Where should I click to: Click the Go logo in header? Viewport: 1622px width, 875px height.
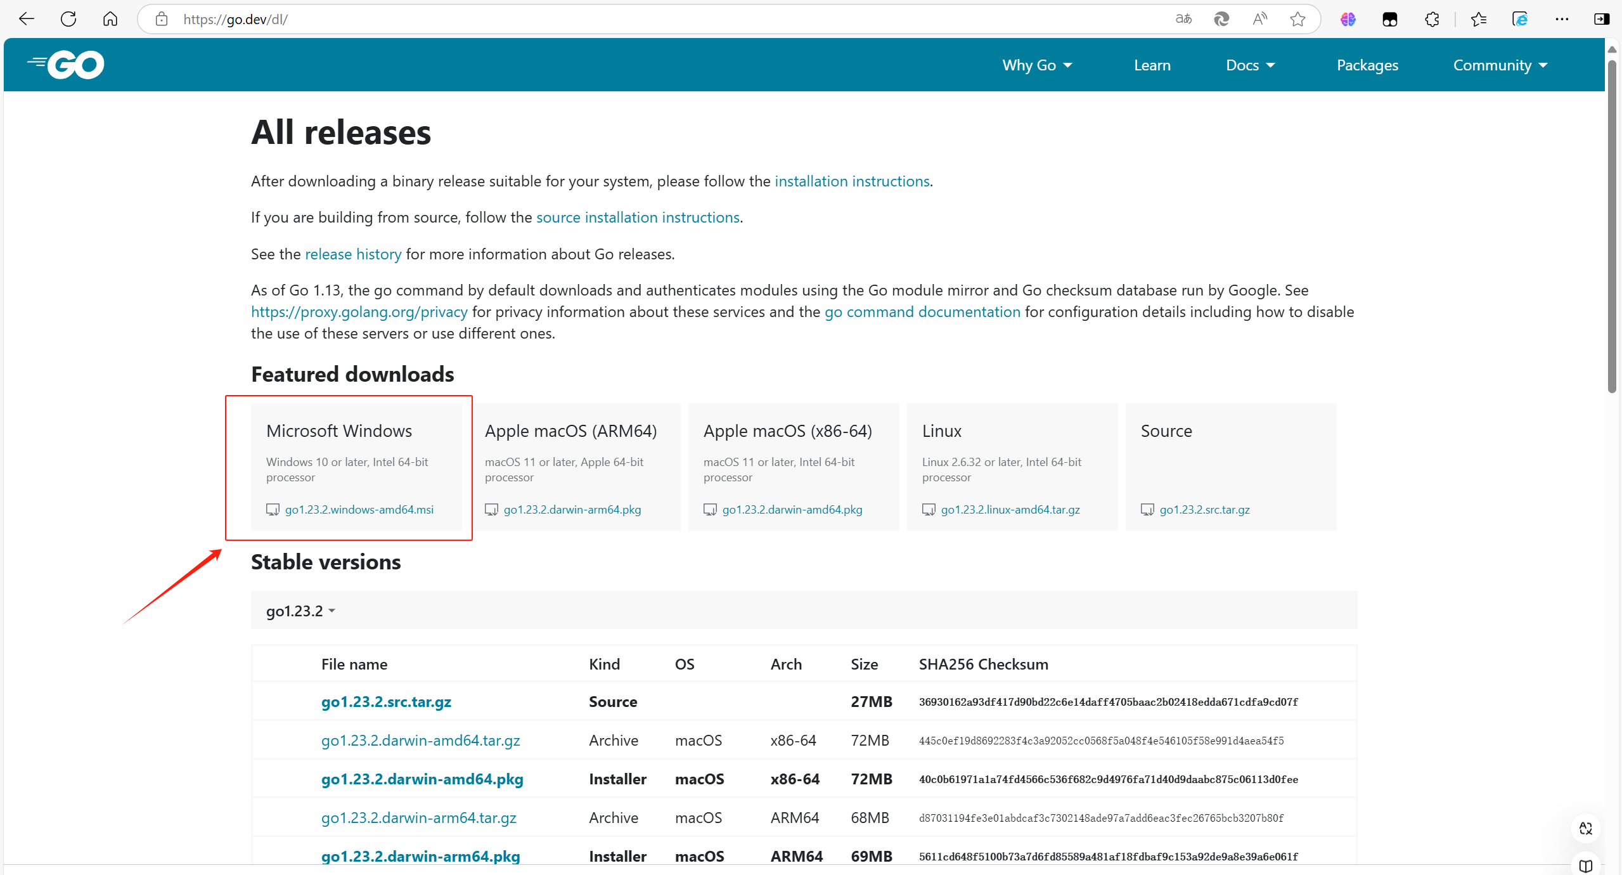(66, 65)
